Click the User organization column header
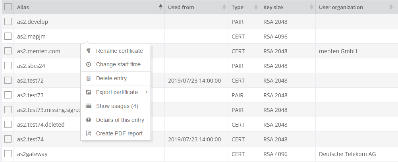The width and height of the screenshot is (398, 162). pyautogui.click(x=341, y=7)
